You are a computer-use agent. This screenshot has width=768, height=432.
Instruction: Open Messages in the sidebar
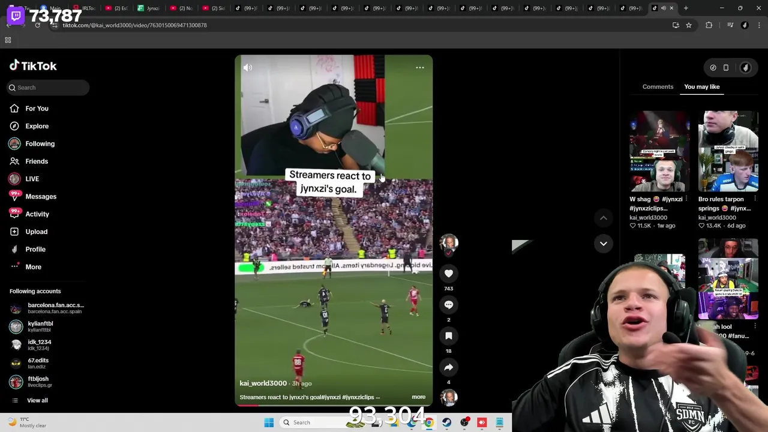pyautogui.click(x=40, y=196)
